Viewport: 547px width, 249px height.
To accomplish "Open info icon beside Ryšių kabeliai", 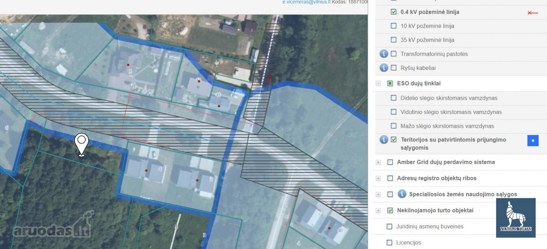I will [x=384, y=68].
